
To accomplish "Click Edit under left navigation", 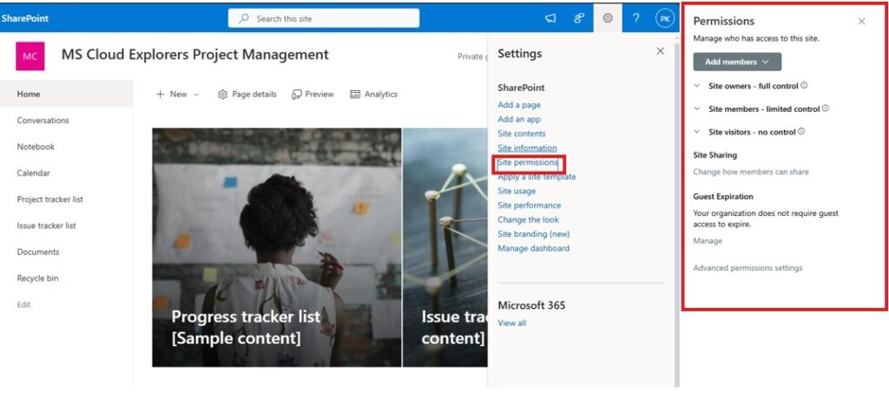I will (x=23, y=304).
